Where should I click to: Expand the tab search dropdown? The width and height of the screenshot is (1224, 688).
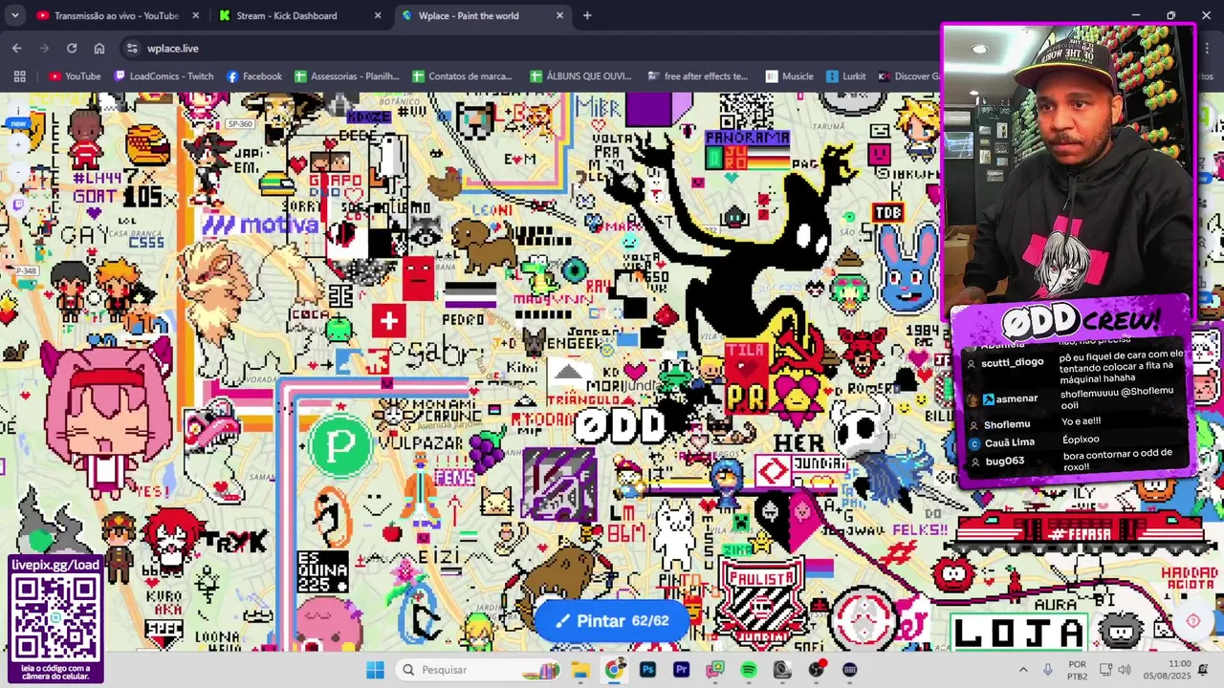13,15
